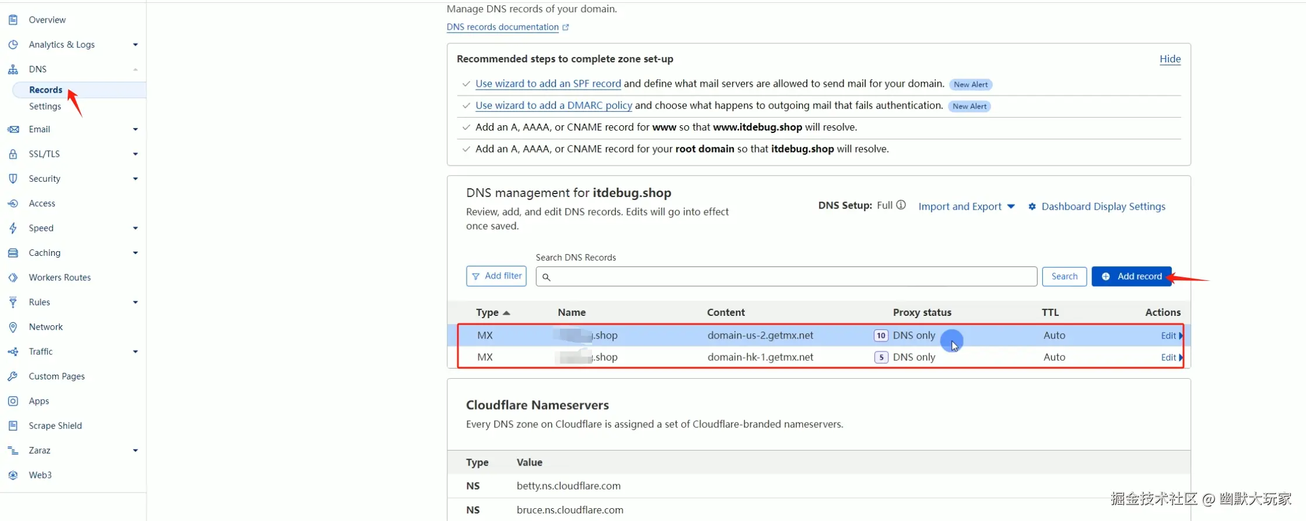1306x521 pixels.
Task: Expand the Traffic menu arrow
Action: point(135,351)
